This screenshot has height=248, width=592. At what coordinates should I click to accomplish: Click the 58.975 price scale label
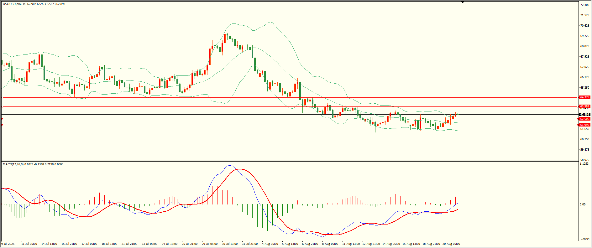click(585, 160)
